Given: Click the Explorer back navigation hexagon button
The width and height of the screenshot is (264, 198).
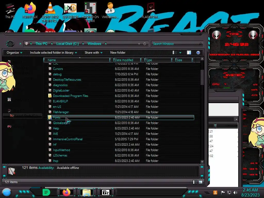Looking at the screenshot, I should click(x=10, y=44).
